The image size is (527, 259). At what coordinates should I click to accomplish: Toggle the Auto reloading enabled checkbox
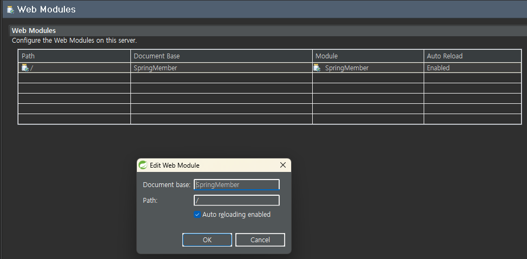click(x=197, y=214)
